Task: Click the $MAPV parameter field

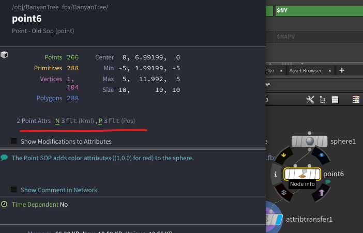Action: pyautogui.click(x=319, y=37)
